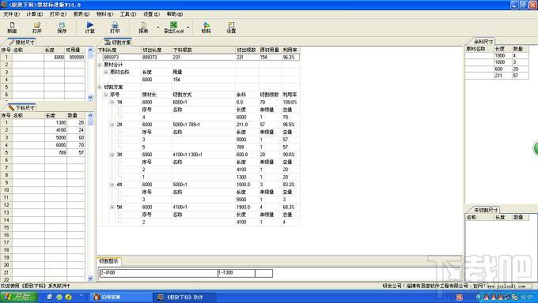This screenshot has height=303, width=538.
Task: Open the 工具 menu
Action: tap(127, 14)
